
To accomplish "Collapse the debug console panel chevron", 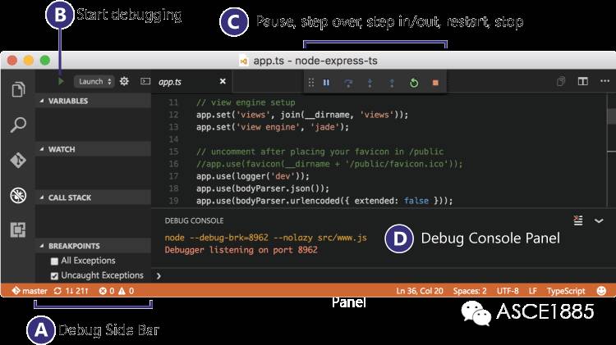I will point(599,221).
